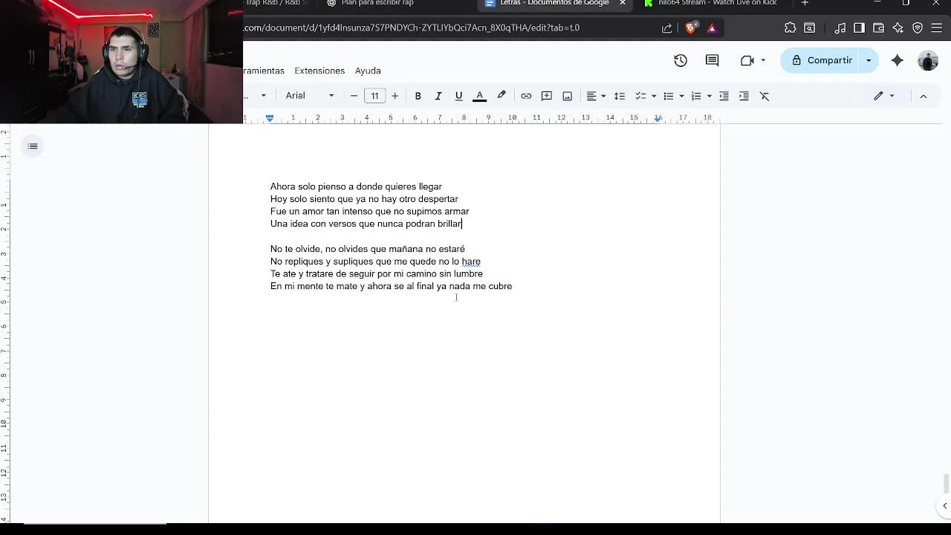The height and width of the screenshot is (535, 951).
Task: Show the document outline panel
Action: click(33, 146)
